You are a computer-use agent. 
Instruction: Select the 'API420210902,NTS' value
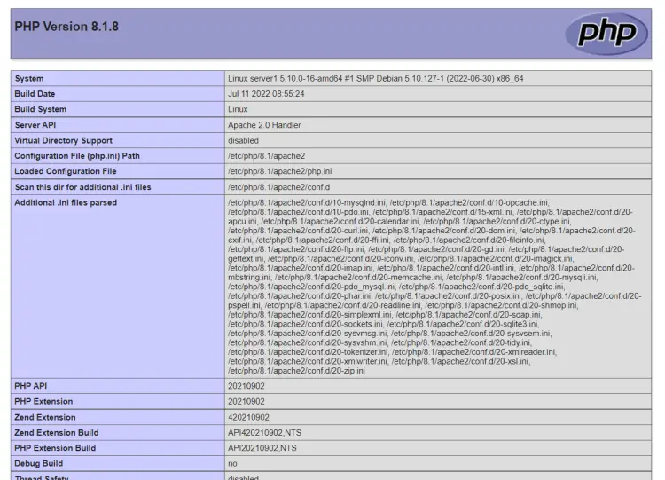click(x=264, y=432)
